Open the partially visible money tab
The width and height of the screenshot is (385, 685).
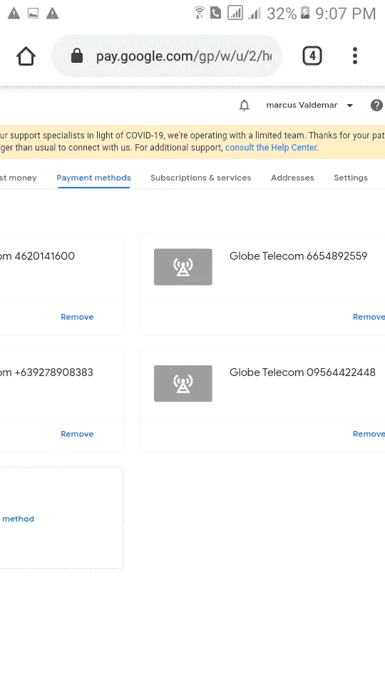coord(19,178)
